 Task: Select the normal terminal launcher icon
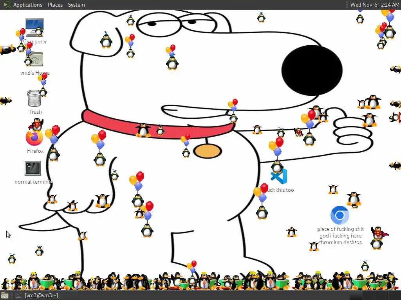(x=33, y=168)
